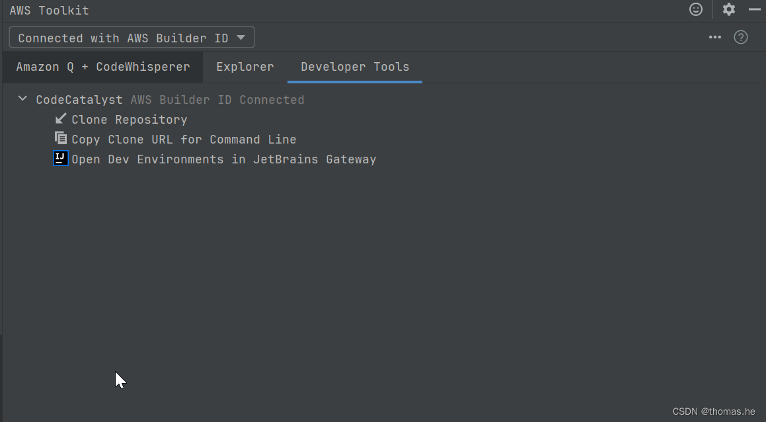Image resolution: width=766 pixels, height=422 pixels.
Task: Click the Clone Repository arrow icon
Action: click(x=61, y=119)
